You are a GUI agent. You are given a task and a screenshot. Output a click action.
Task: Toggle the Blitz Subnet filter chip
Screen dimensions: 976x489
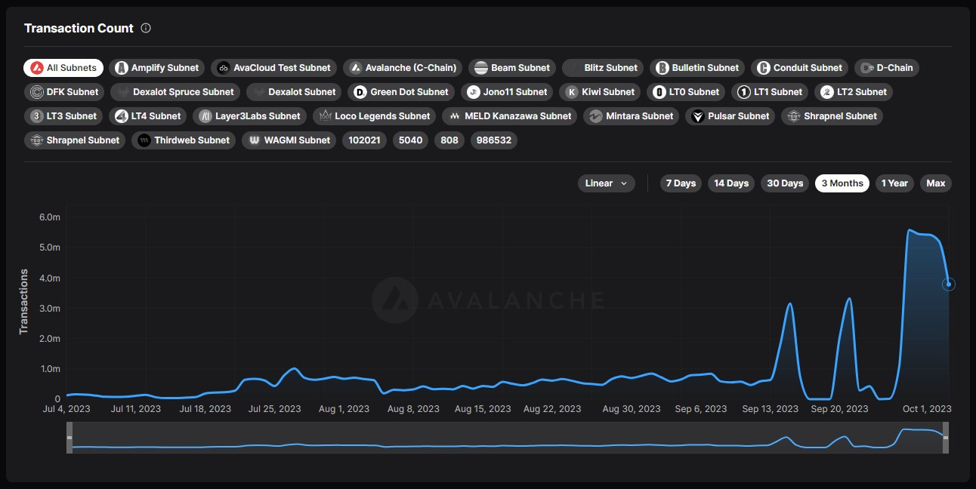[602, 68]
